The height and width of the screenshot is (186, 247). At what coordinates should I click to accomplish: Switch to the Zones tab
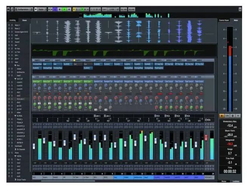tap(24, 20)
